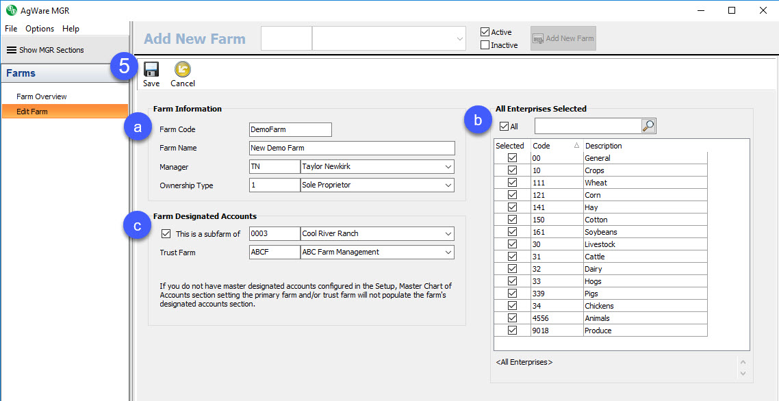Image resolution: width=779 pixels, height=401 pixels.
Task: Open the Ownership Type dropdown
Action: [448, 185]
